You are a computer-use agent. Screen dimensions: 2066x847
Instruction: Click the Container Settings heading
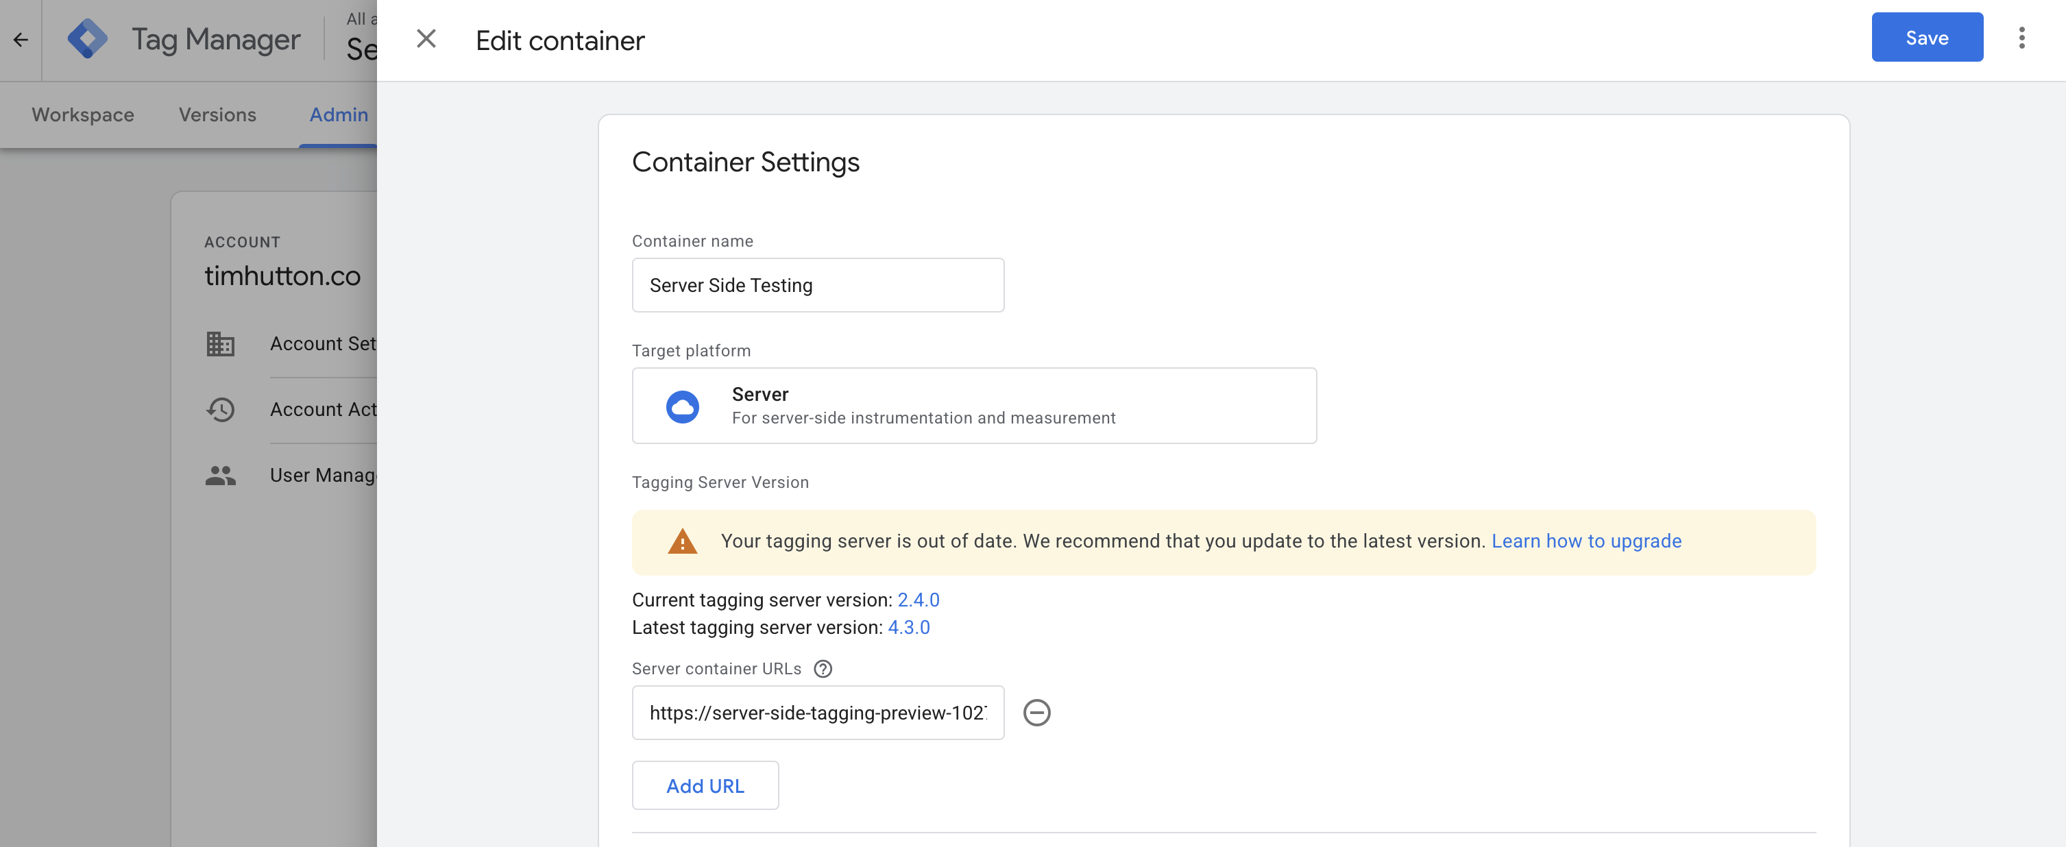click(745, 162)
